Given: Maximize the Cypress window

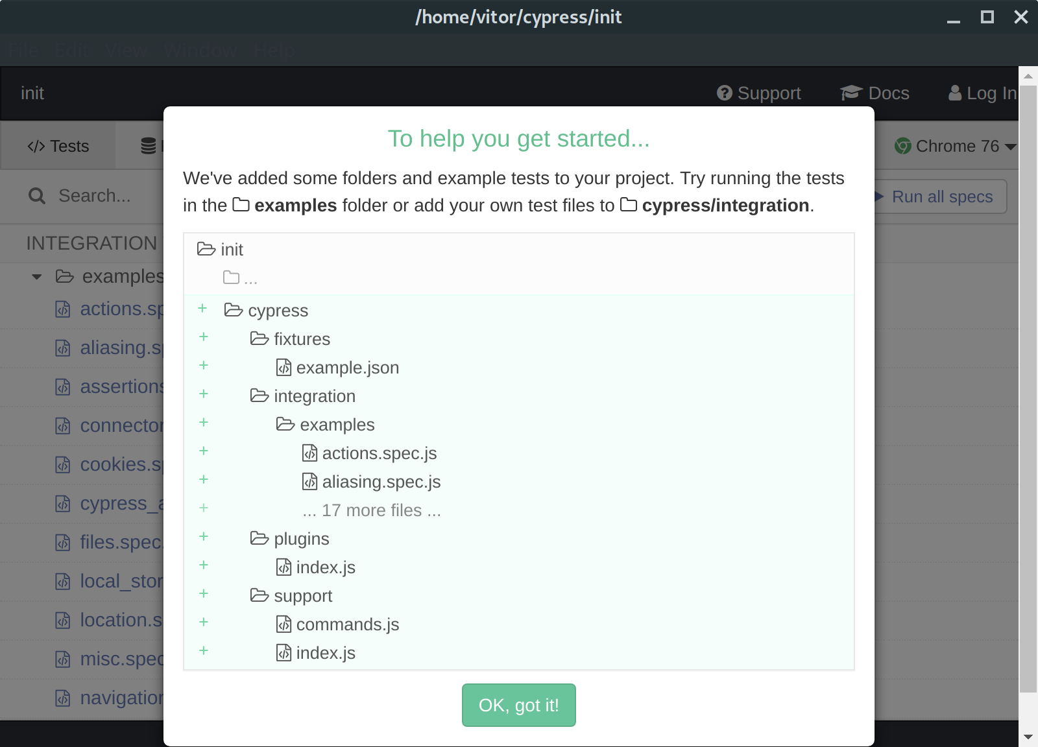Looking at the screenshot, I should tap(987, 17).
